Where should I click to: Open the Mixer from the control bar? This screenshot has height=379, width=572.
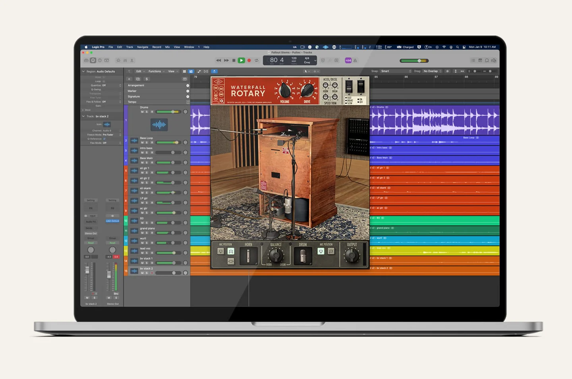(125, 60)
